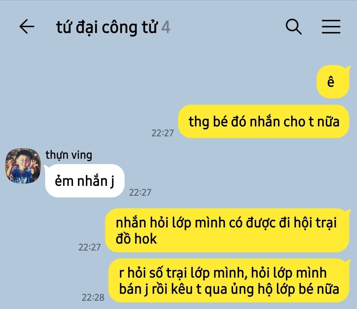Tap chat title tứ đại công tử

pyautogui.click(x=107, y=27)
